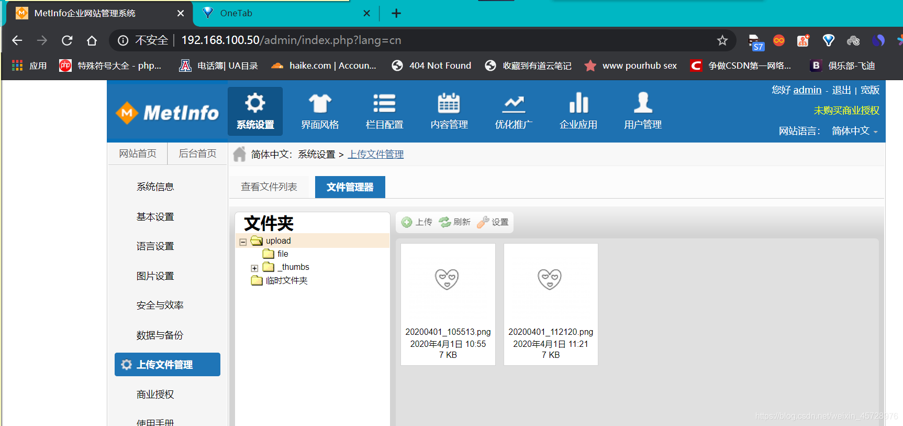Switch to 查看文件列表 tab

click(269, 187)
